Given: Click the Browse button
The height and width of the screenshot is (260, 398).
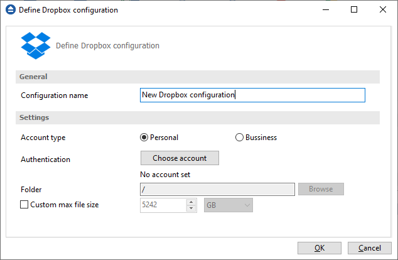Looking at the screenshot, I should pyautogui.click(x=321, y=189).
